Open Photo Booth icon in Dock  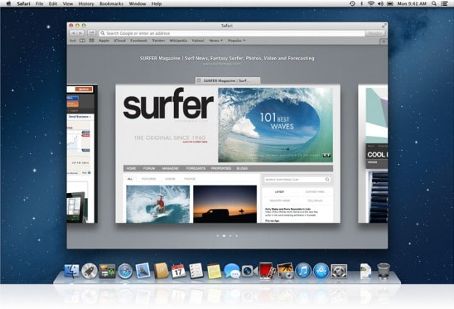click(x=267, y=271)
